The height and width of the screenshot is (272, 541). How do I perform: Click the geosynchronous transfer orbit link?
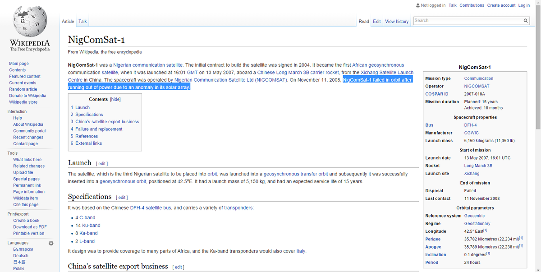point(296,174)
